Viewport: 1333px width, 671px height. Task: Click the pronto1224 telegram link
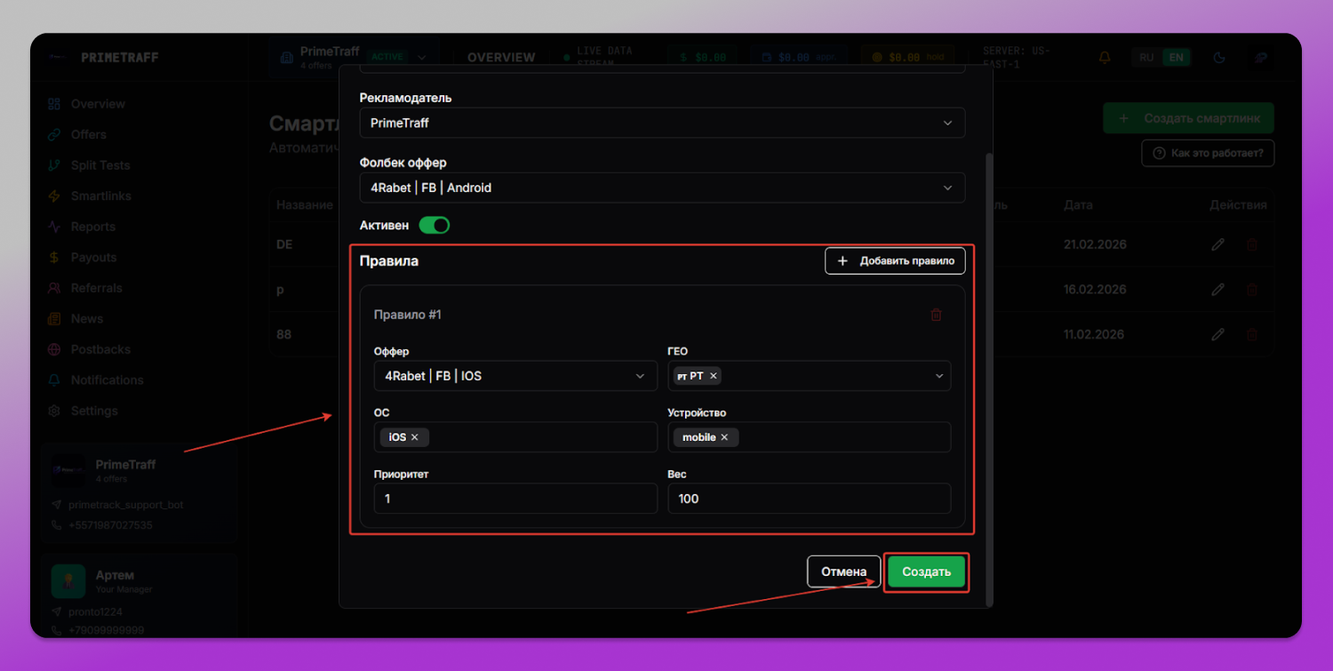coord(95,611)
